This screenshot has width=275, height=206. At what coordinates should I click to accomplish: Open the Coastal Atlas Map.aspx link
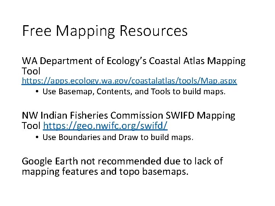click(129, 81)
